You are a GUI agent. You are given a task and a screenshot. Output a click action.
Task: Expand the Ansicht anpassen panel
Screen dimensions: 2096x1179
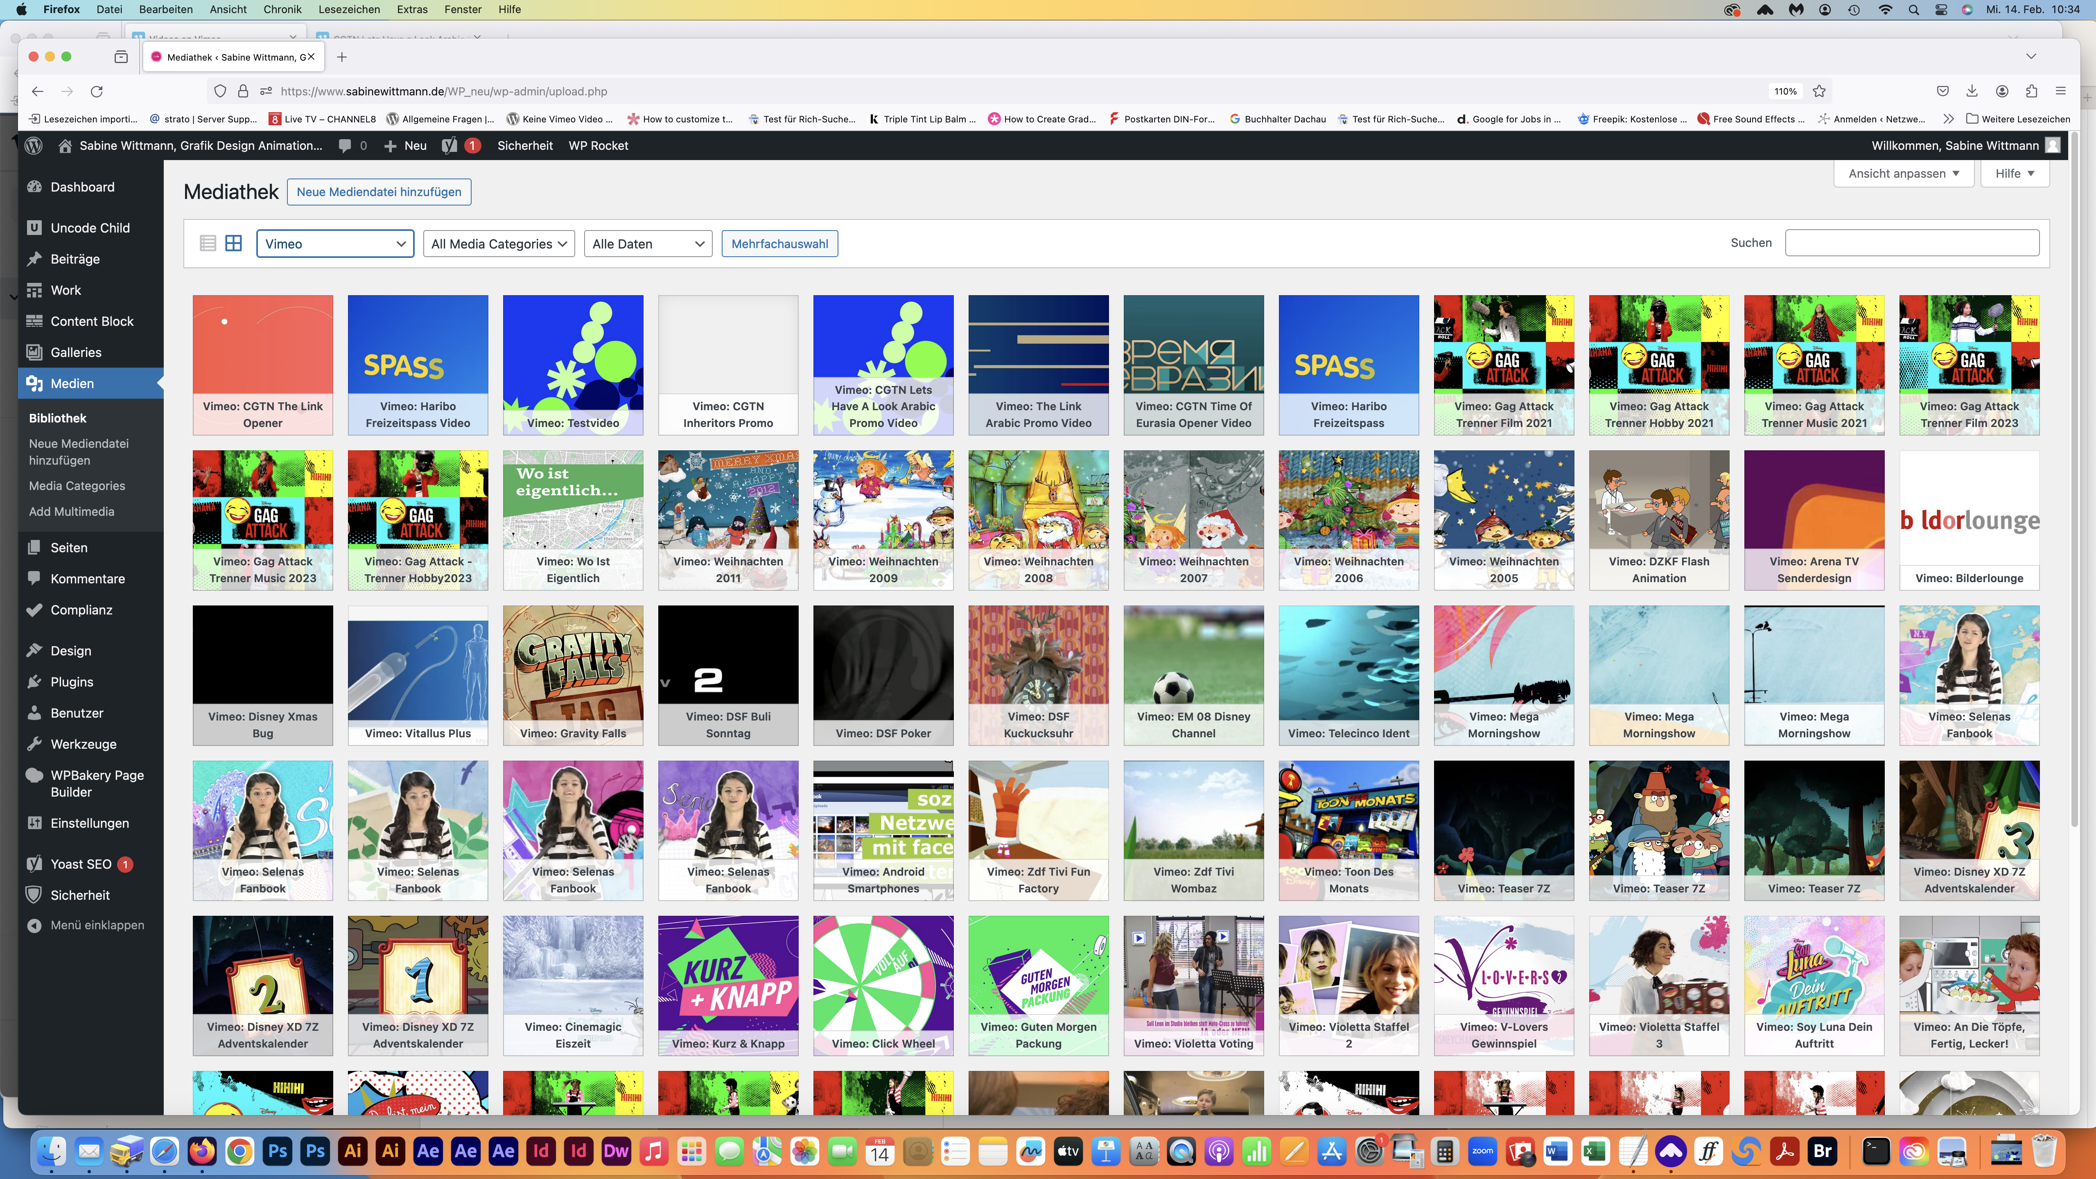coord(1904,173)
